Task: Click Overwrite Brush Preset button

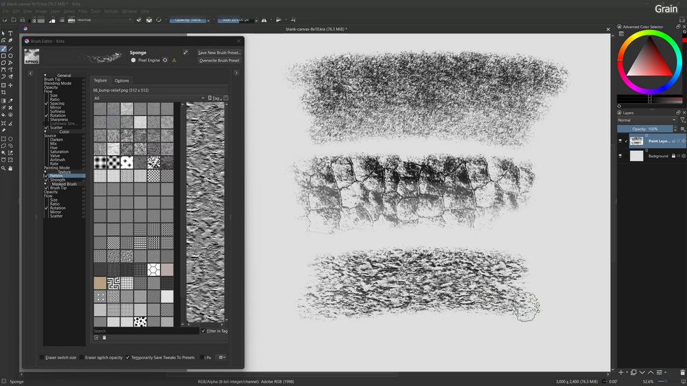Action: pos(219,60)
